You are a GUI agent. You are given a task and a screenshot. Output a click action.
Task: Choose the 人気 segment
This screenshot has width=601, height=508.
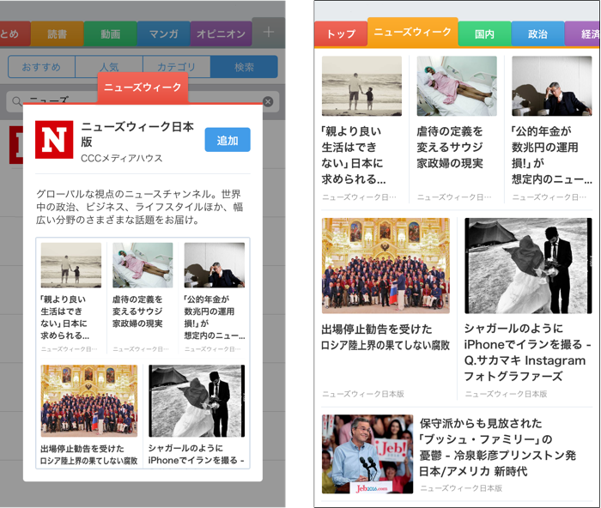point(109,67)
